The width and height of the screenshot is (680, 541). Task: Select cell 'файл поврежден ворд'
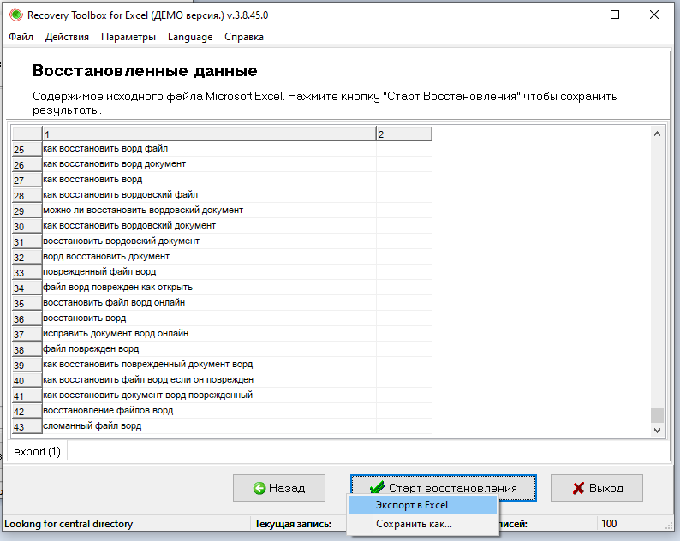coord(209,349)
